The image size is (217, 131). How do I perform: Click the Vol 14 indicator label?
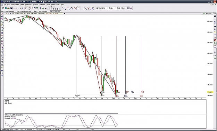coord(7,101)
